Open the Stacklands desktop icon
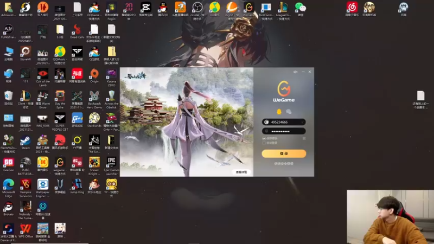Screen dimensions: 434x244 click(94, 120)
